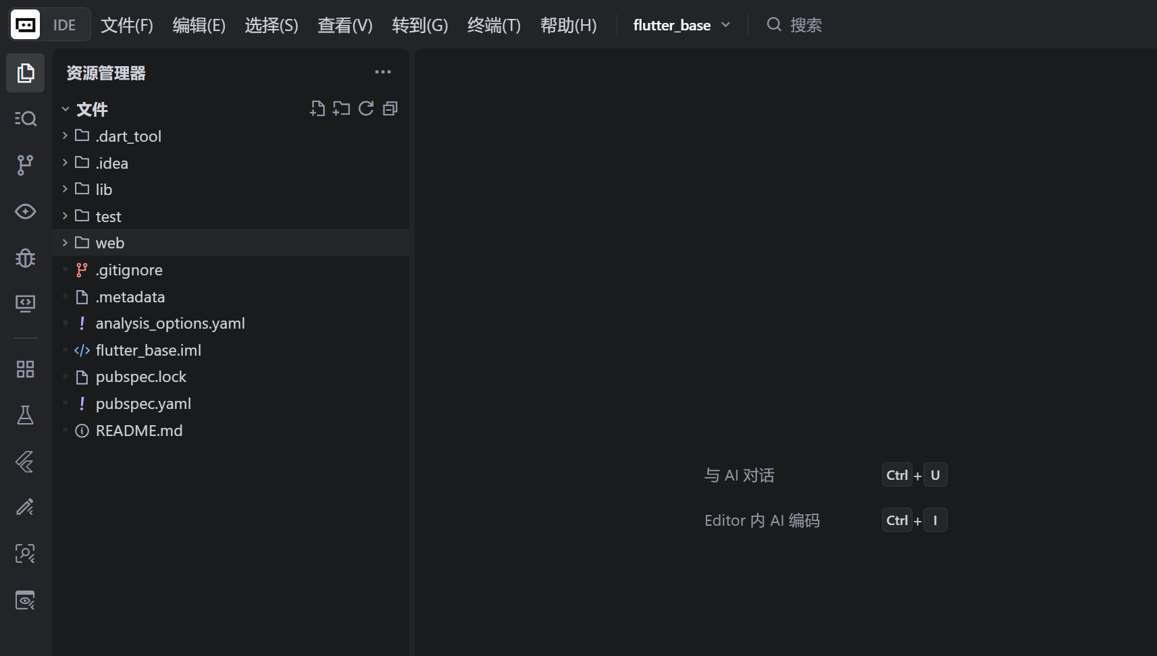Viewport: 1157px width, 656px height.
Task: Create a new folder in Explorer
Action: (x=341, y=108)
